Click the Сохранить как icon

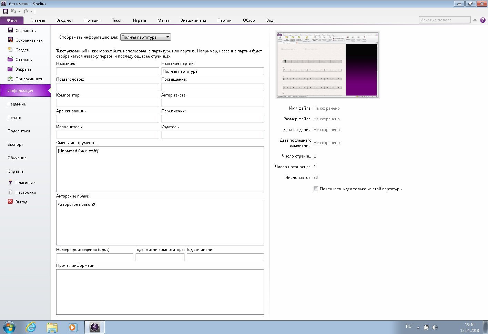(x=10, y=40)
